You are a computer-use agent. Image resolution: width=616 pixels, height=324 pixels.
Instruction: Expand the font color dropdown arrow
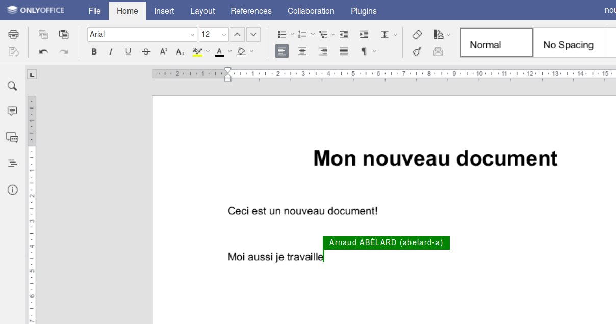pyautogui.click(x=230, y=51)
